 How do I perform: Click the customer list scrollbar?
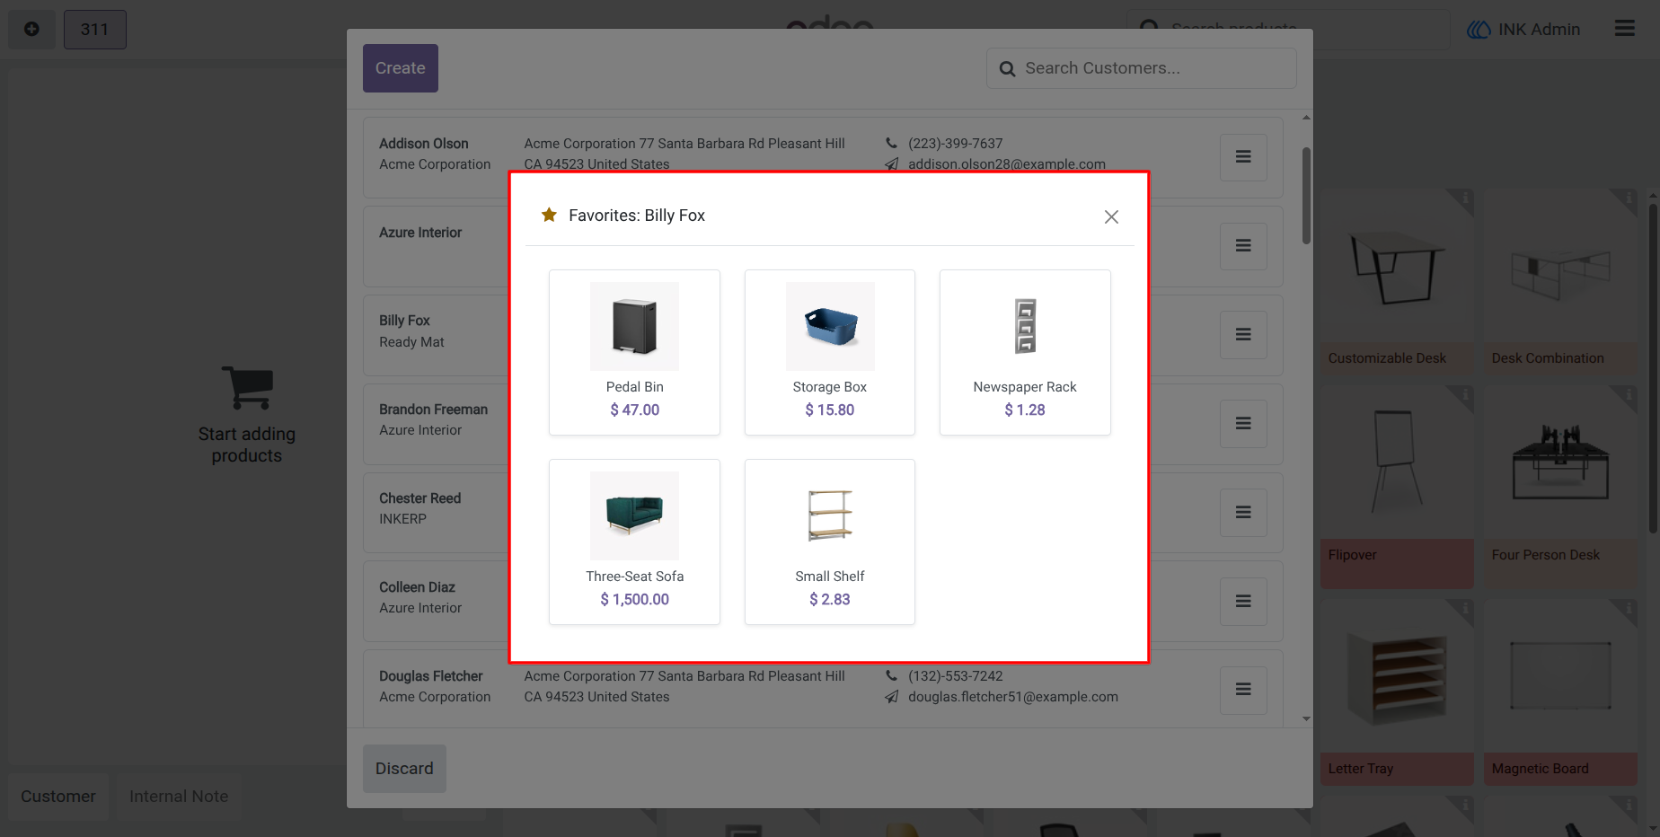[x=1306, y=196]
